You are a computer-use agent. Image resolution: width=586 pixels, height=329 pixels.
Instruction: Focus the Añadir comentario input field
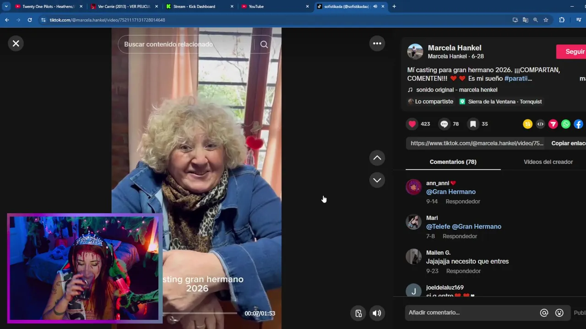[x=472, y=313]
